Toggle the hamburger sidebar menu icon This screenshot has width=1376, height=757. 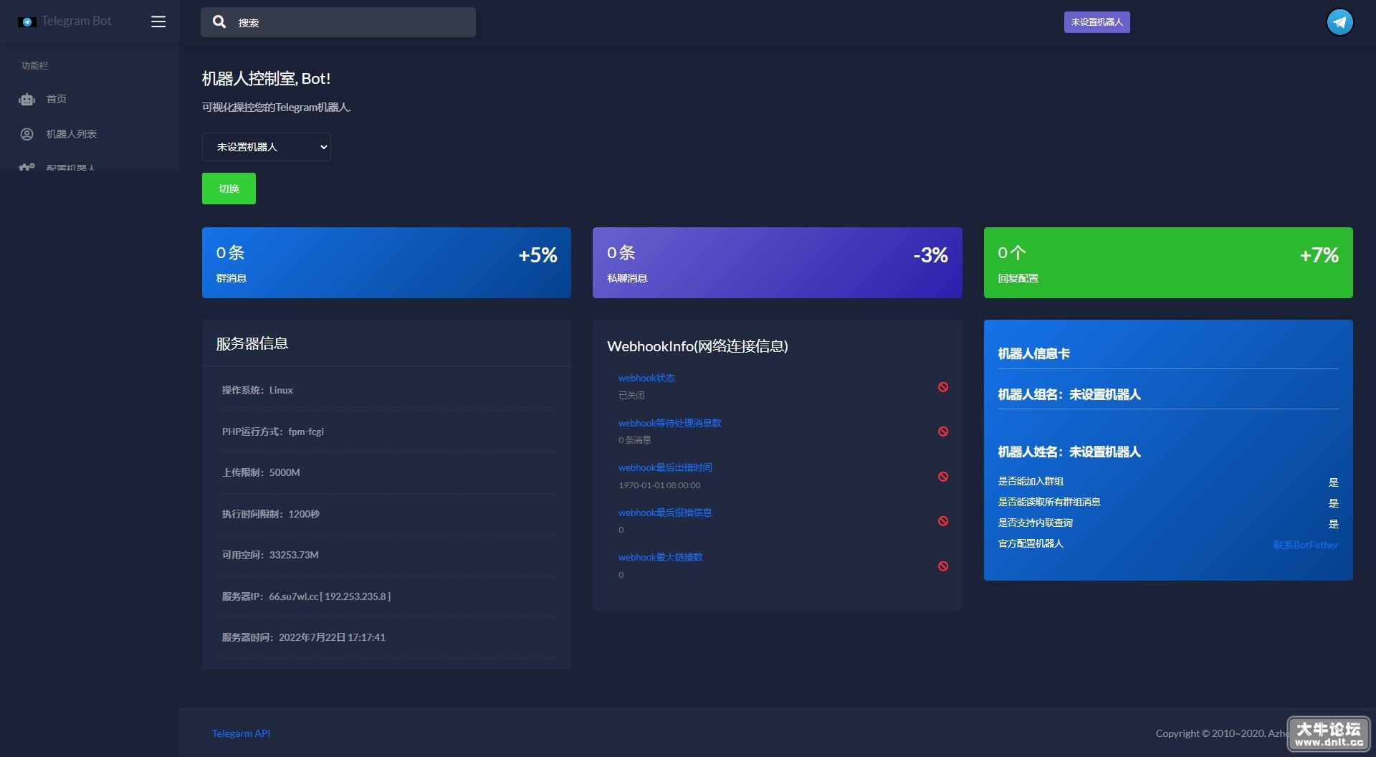(158, 22)
